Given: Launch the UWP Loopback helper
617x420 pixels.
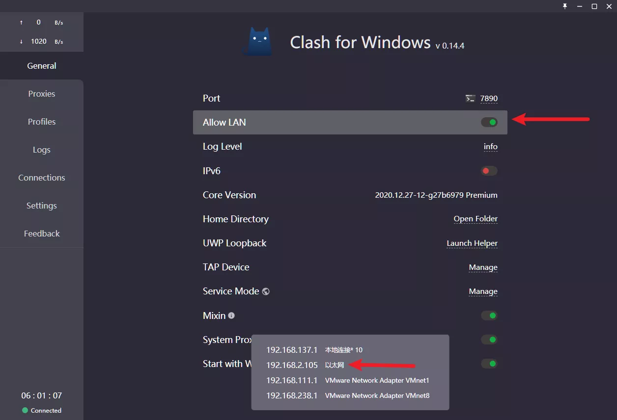Looking at the screenshot, I should (472, 243).
